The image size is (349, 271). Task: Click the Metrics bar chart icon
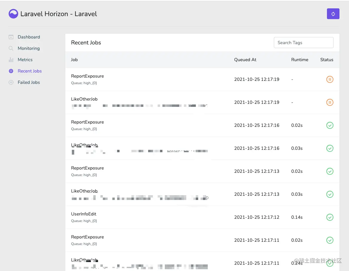11,60
